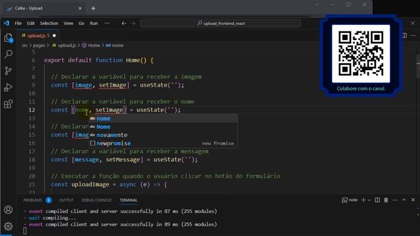Click line number 12 in the gutter
Image resolution: width=420 pixels, height=236 pixels.
(x=32, y=110)
